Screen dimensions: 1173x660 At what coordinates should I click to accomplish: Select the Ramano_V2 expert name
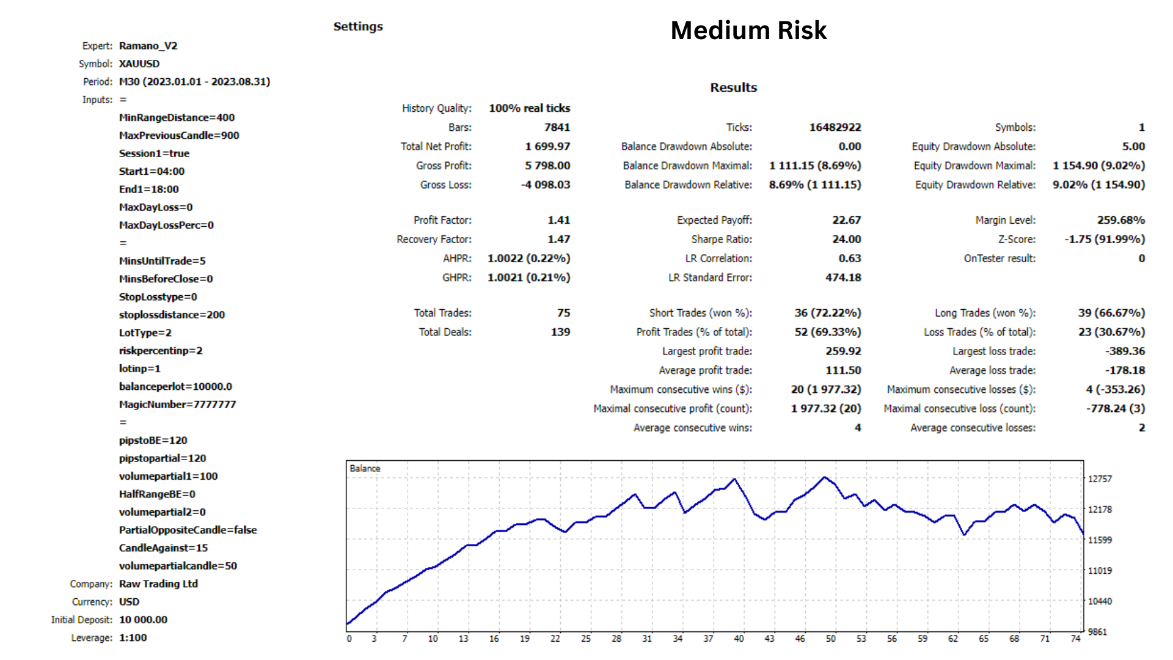(x=148, y=46)
